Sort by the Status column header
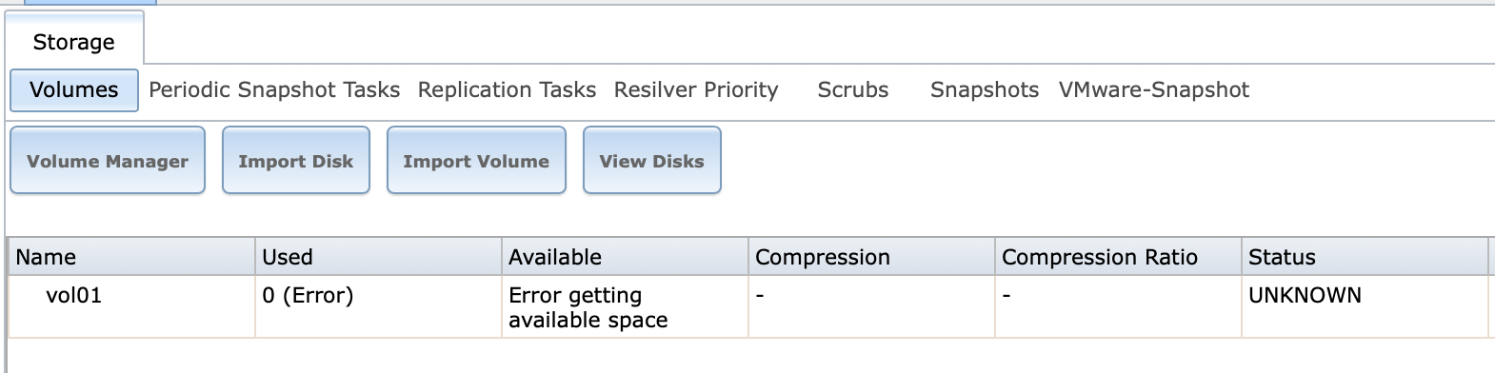This screenshot has height=373, width=1495. [1365, 257]
